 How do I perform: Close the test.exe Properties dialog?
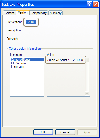click(x=96, y=4)
